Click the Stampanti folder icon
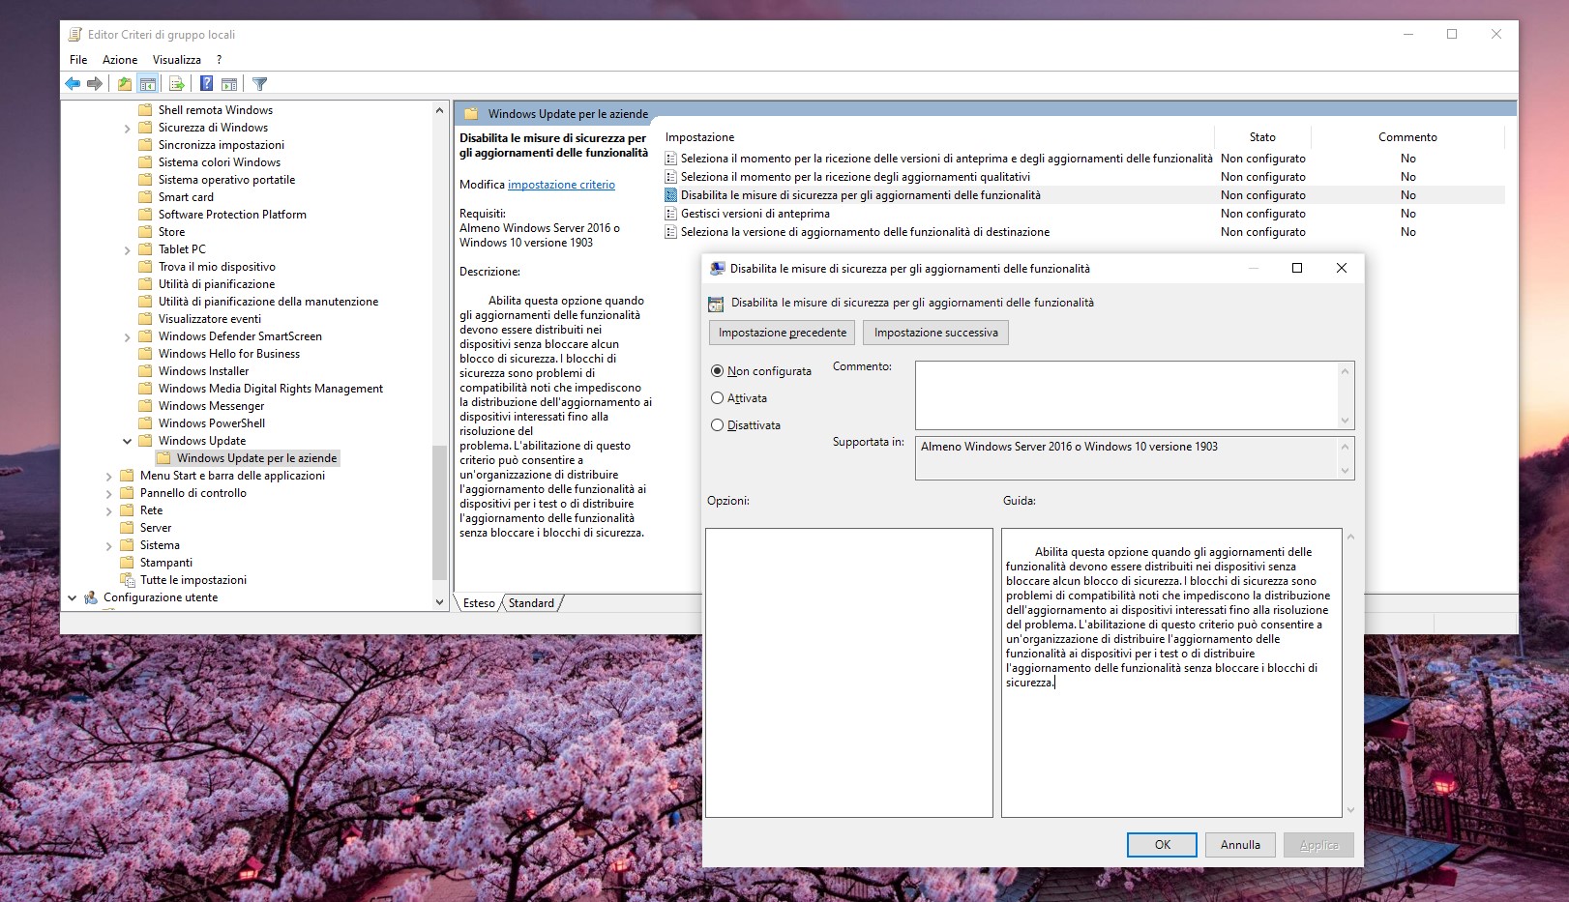The image size is (1569, 902). coord(127,563)
